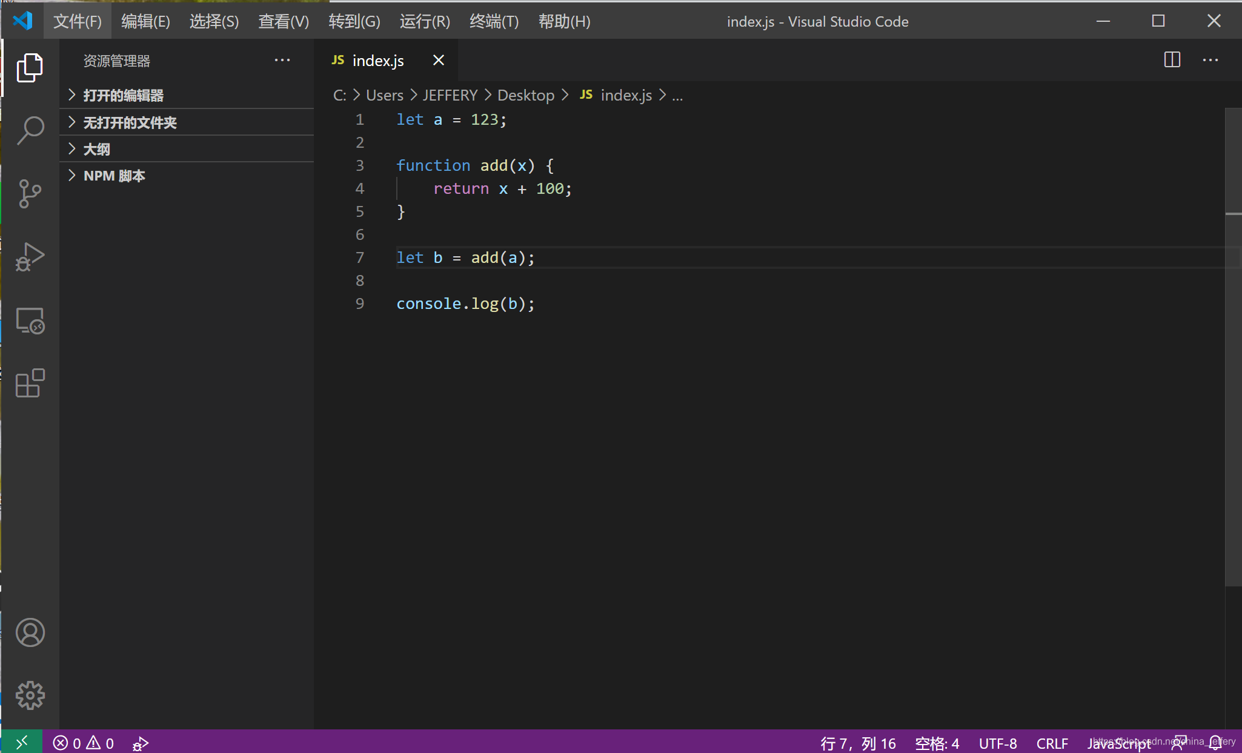1242x753 pixels.
Task: Click the breadcrumb ellipsis symbol segment
Action: 677,95
